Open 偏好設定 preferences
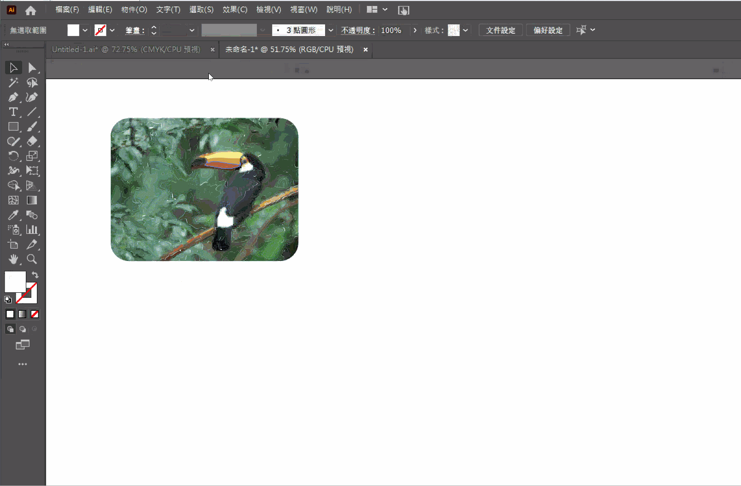 click(x=548, y=30)
